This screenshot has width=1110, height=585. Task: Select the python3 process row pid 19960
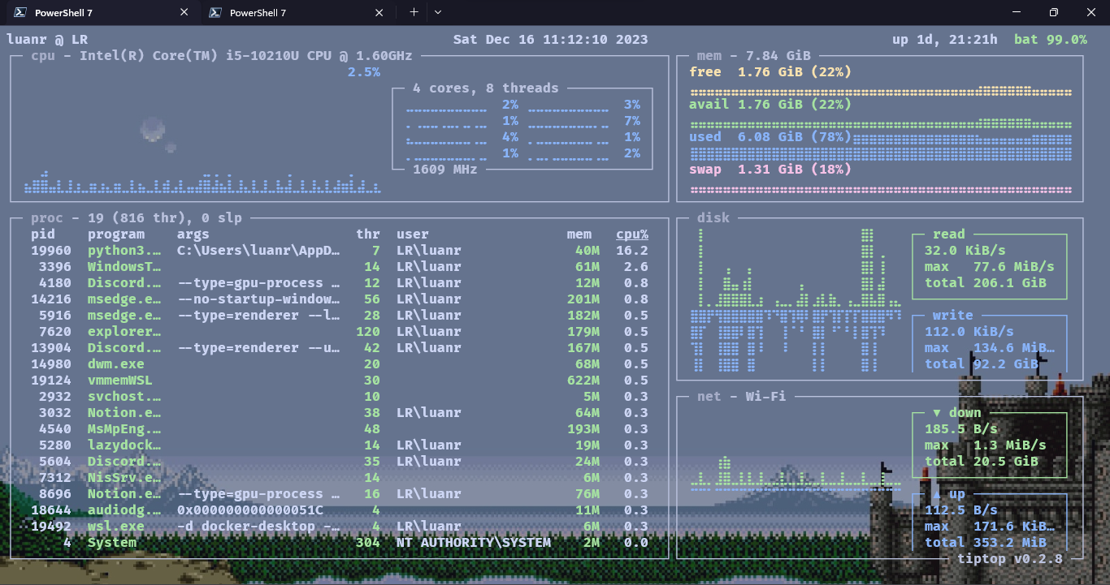point(340,251)
